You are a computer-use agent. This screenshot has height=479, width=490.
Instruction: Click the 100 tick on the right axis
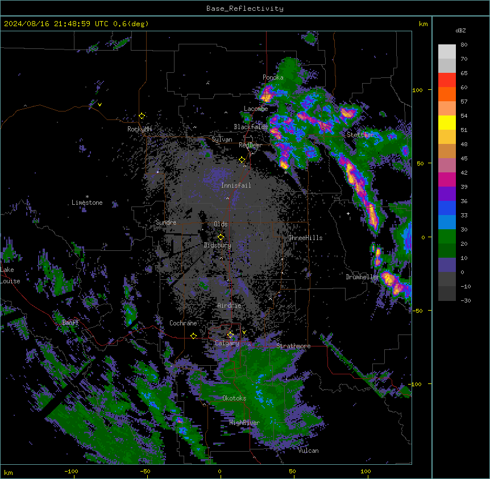pos(417,90)
